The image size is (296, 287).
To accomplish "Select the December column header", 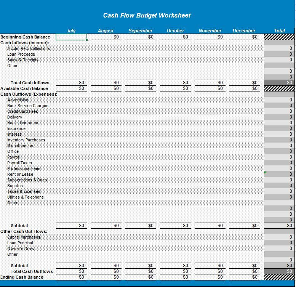I will pyautogui.click(x=244, y=31).
